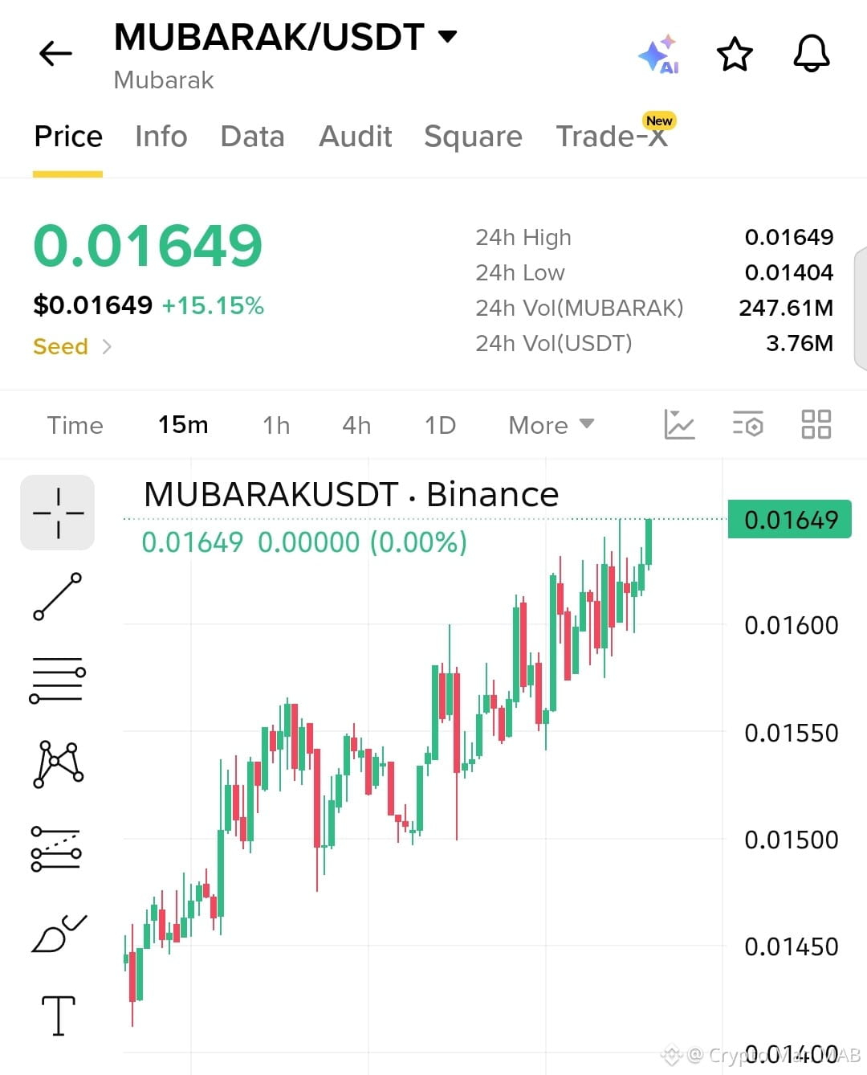Screen dimensions: 867x1075
Task: Select the horizontal lines tool
Action: [x=58, y=680]
